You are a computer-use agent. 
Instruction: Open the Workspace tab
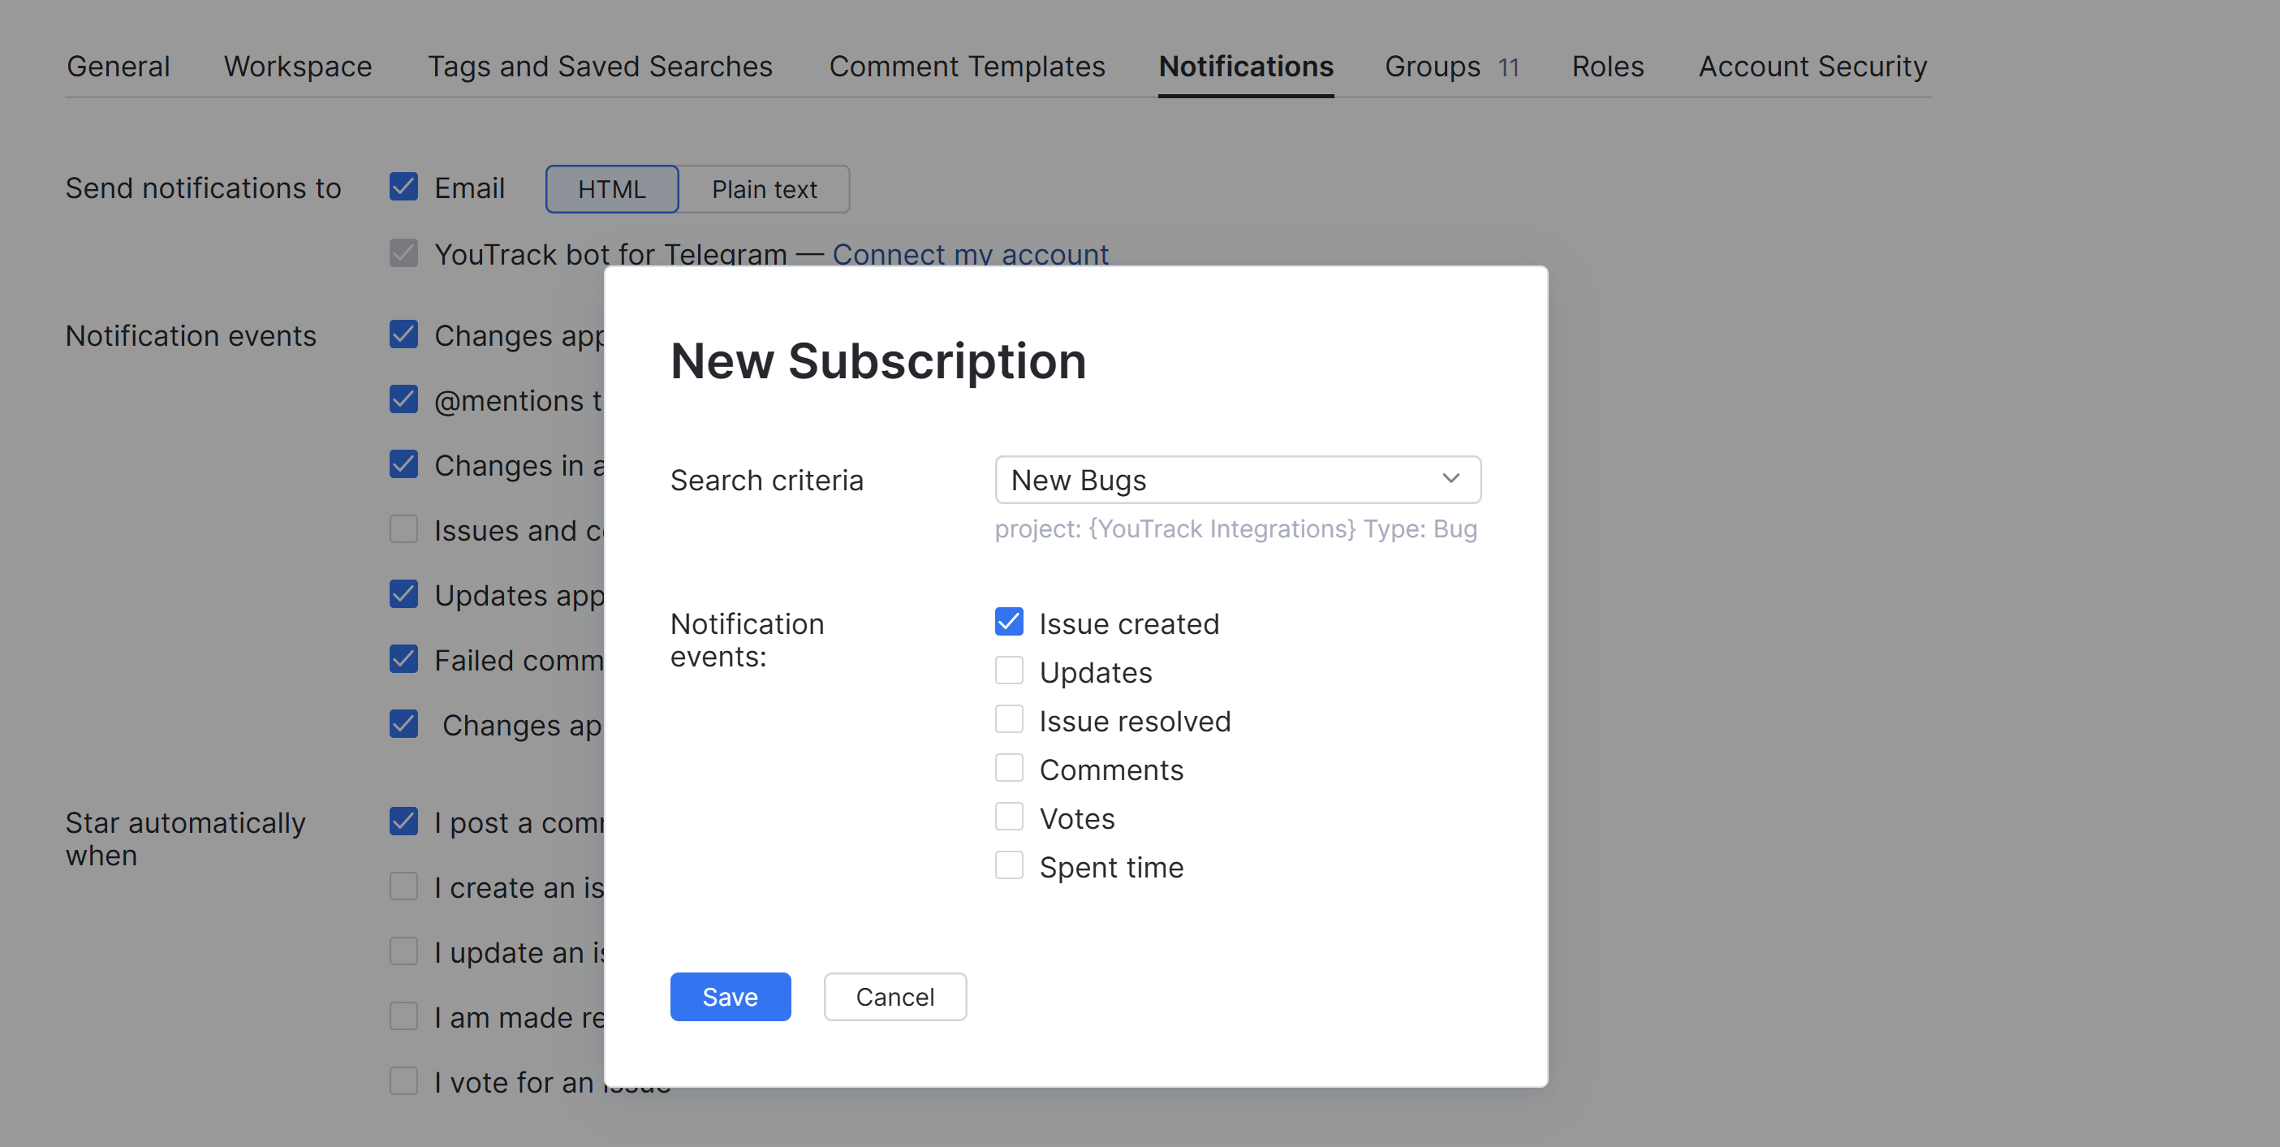pyautogui.click(x=297, y=67)
